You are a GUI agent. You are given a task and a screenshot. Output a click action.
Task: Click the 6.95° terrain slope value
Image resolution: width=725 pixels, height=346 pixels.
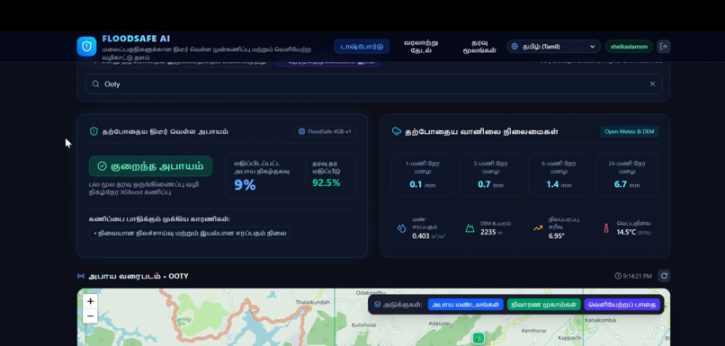click(x=557, y=235)
